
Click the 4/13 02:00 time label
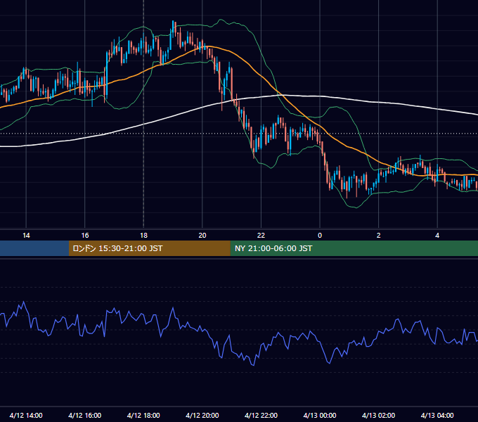pyautogui.click(x=378, y=415)
